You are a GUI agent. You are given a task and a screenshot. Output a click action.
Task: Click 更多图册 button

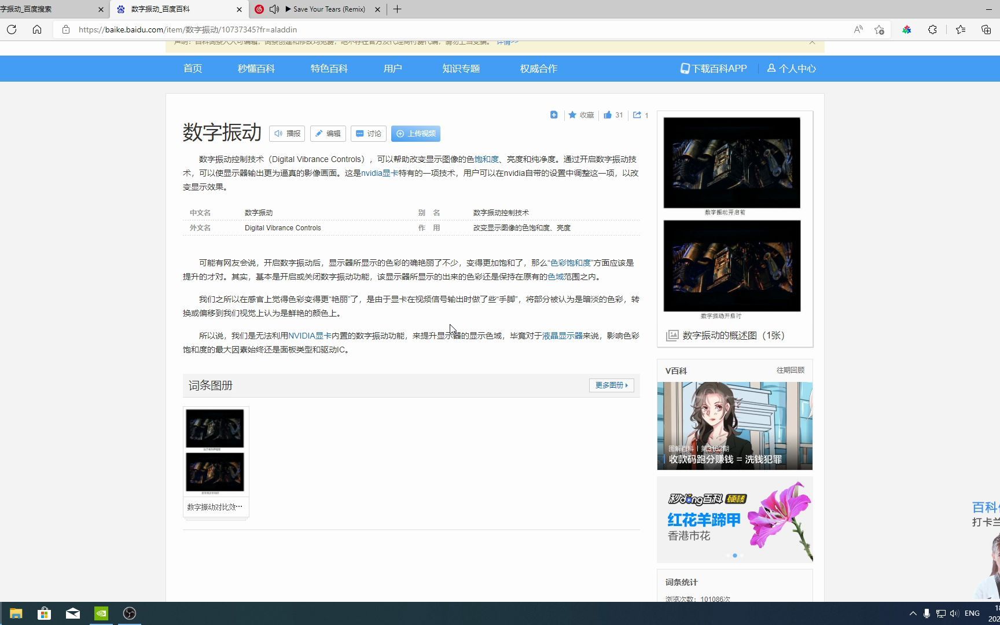pos(612,385)
